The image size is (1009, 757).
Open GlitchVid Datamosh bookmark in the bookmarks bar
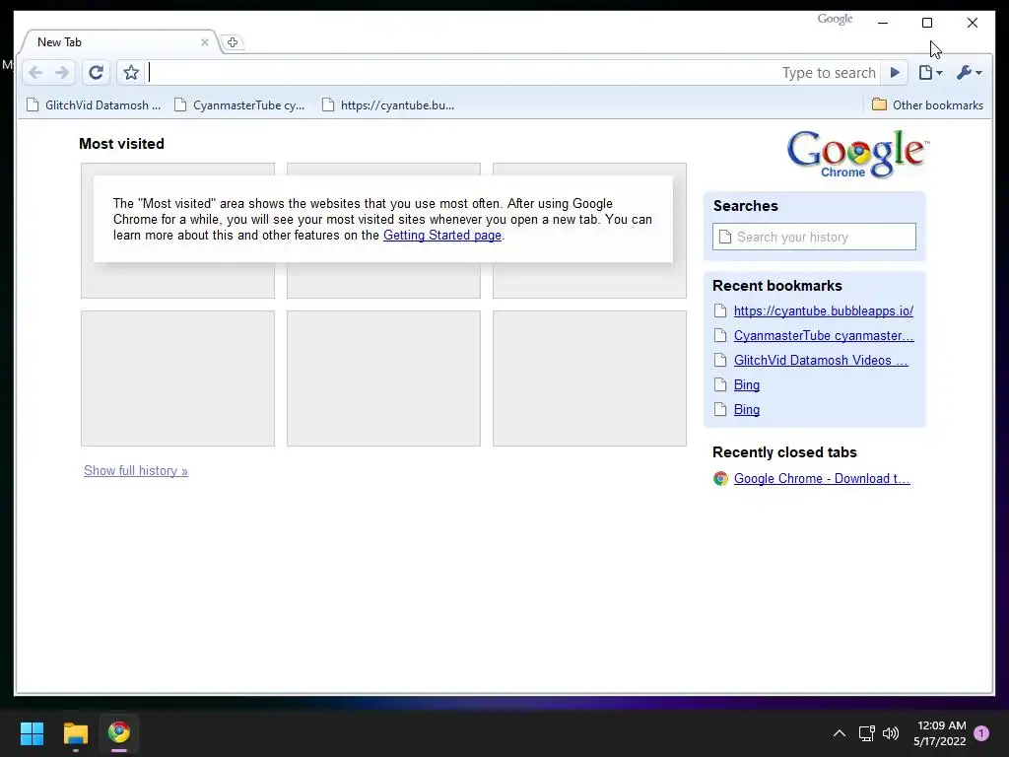tap(94, 104)
